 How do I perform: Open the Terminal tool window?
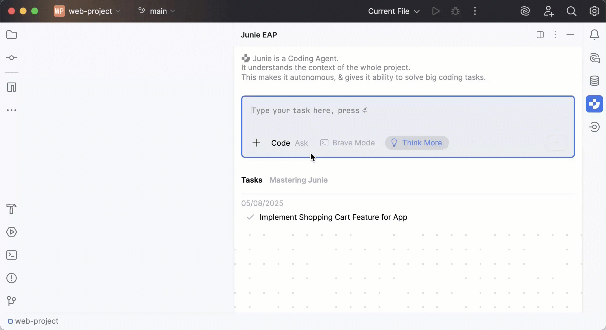12,255
